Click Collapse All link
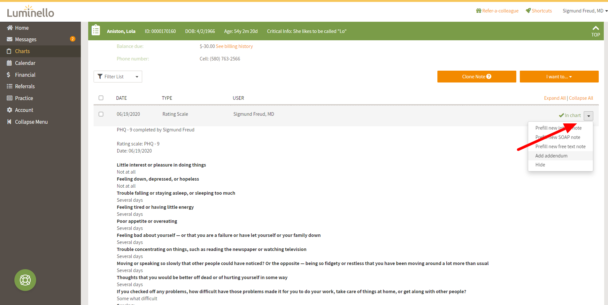608x305 pixels. click(581, 98)
